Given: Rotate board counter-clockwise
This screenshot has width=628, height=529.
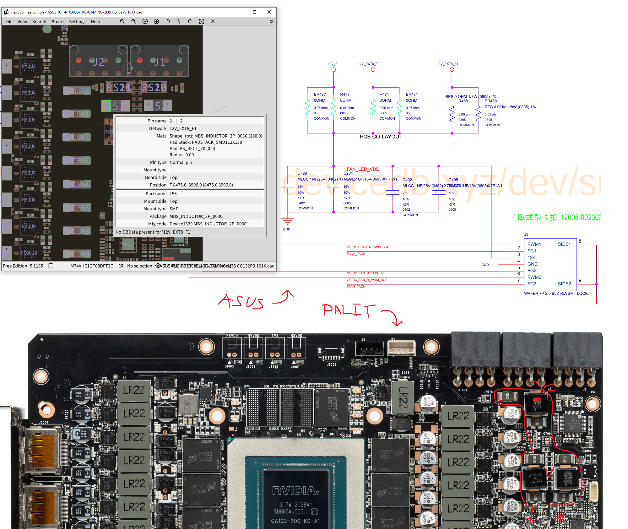Looking at the screenshot, I should point(168,21).
